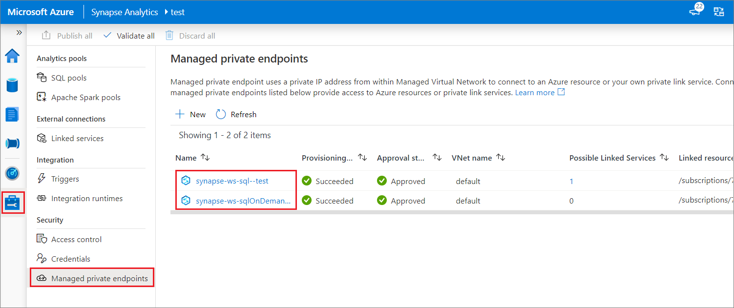Open Triggers under Integration section
The height and width of the screenshot is (308, 734).
64,179
